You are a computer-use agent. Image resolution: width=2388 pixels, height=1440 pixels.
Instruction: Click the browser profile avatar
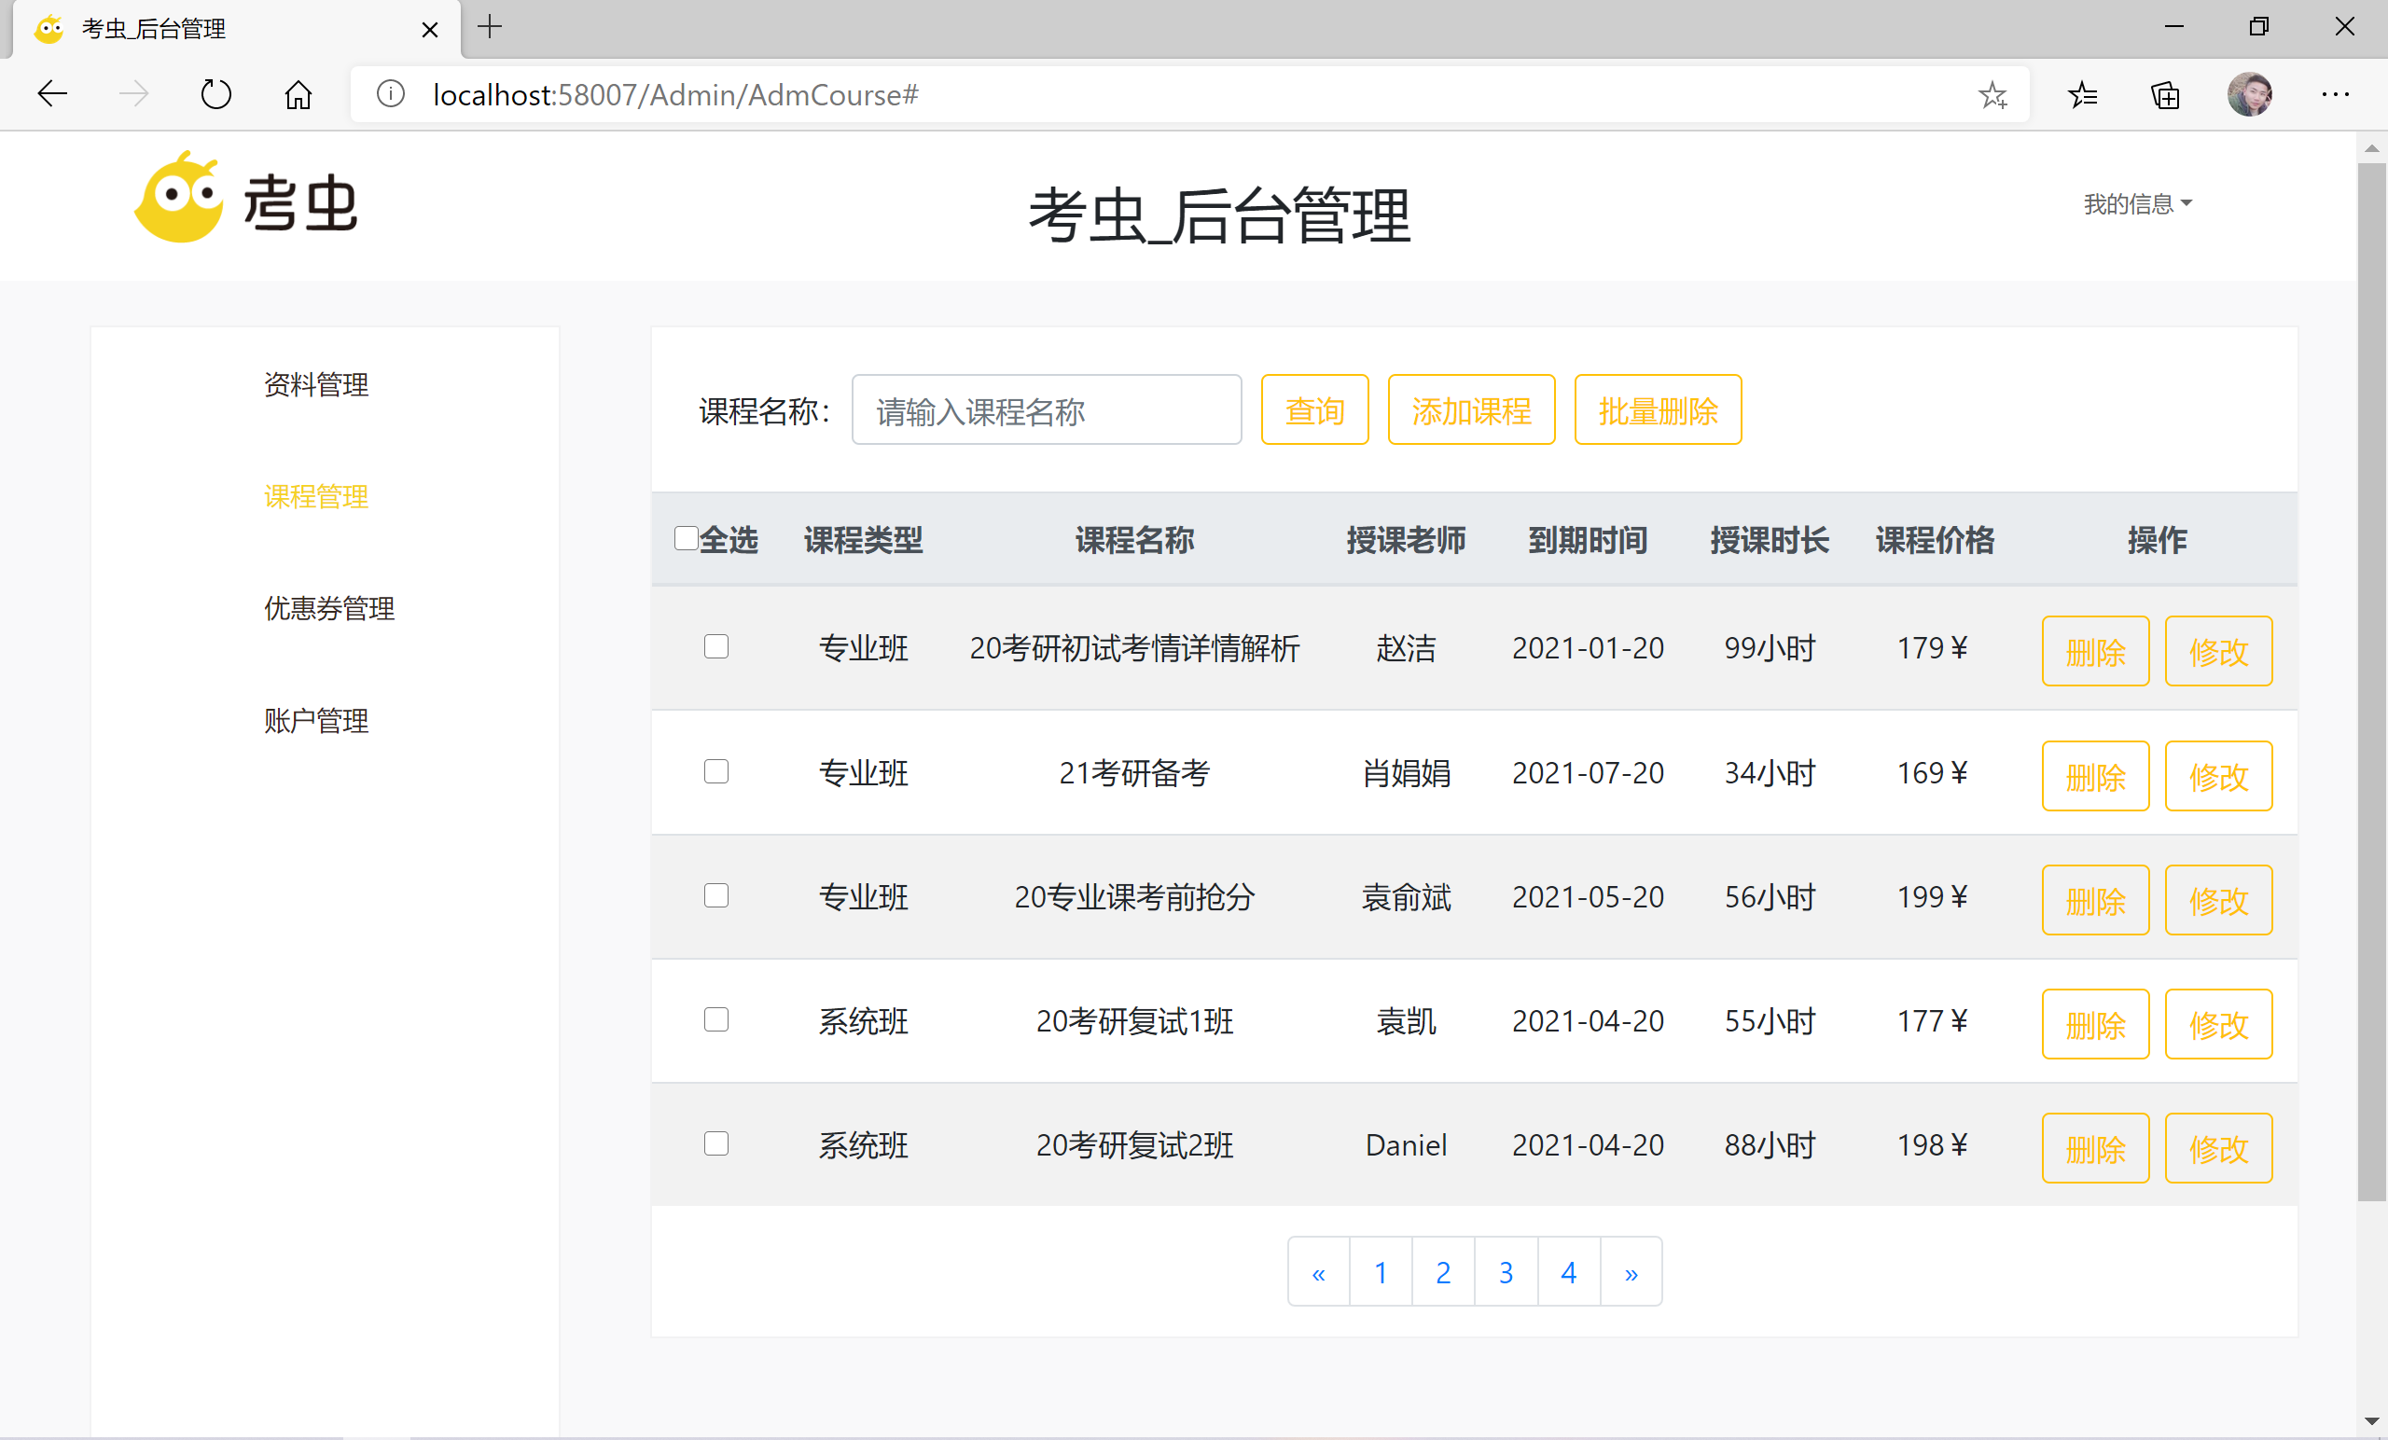2249,94
